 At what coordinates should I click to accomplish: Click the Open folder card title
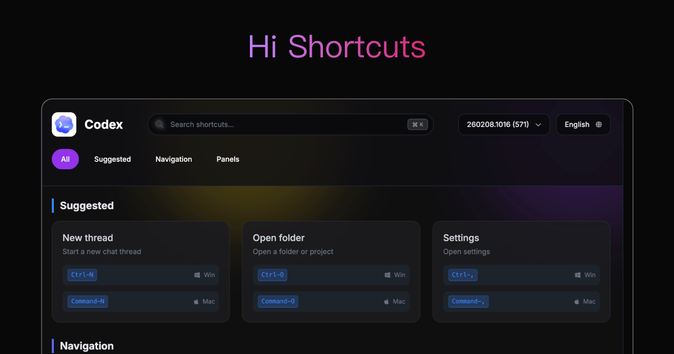click(x=279, y=238)
